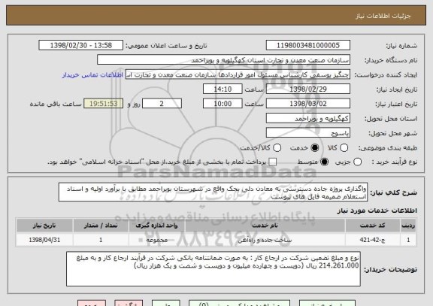Tick the اسناد خزانه اسلامی payment checkbox
The image size is (433, 306).
coord(273,162)
